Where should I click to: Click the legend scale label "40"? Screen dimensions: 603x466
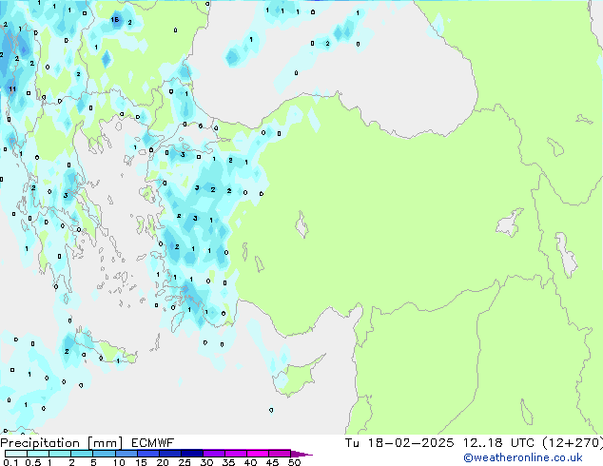[250, 462]
